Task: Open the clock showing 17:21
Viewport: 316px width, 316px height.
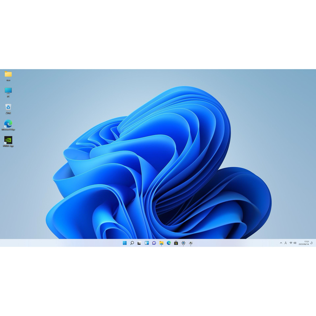Action: [304, 243]
